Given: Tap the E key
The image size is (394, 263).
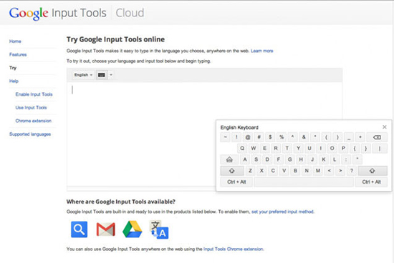Looking at the screenshot, I should (264, 149).
